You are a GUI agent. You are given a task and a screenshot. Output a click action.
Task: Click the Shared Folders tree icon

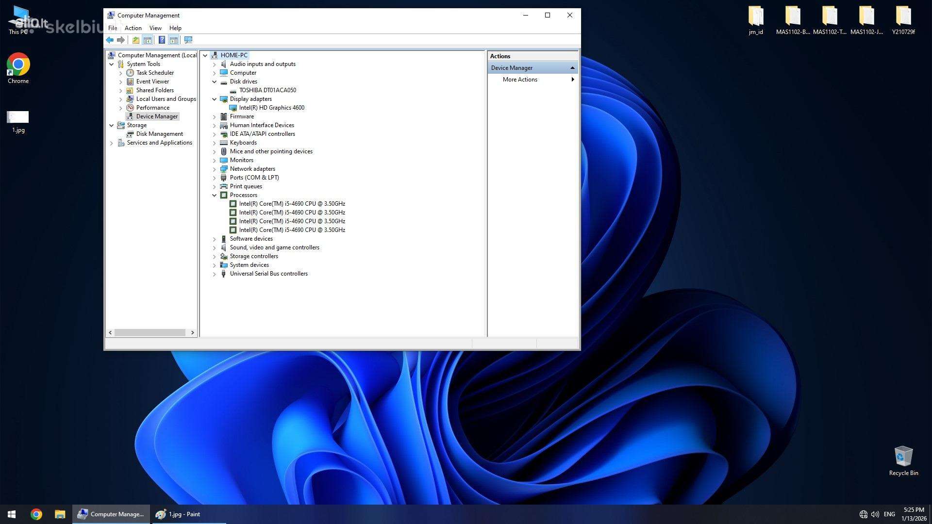point(130,90)
